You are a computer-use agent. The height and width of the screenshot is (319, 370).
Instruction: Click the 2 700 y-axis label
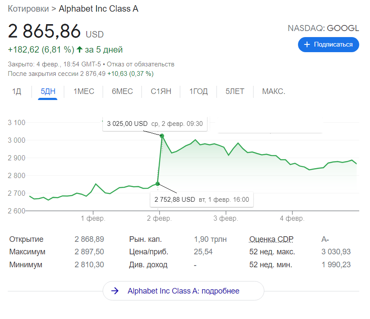[16, 193]
